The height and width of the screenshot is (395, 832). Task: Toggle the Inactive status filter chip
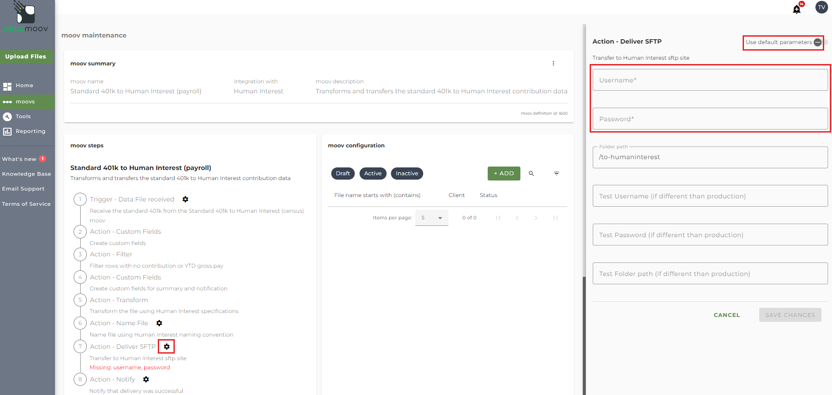pyautogui.click(x=407, y=174)
